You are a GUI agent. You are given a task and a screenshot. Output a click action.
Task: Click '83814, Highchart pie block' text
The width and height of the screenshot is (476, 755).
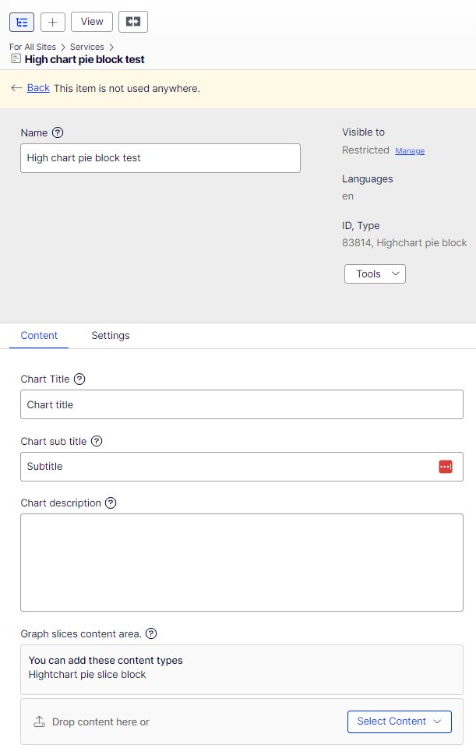tap(404, 242)
